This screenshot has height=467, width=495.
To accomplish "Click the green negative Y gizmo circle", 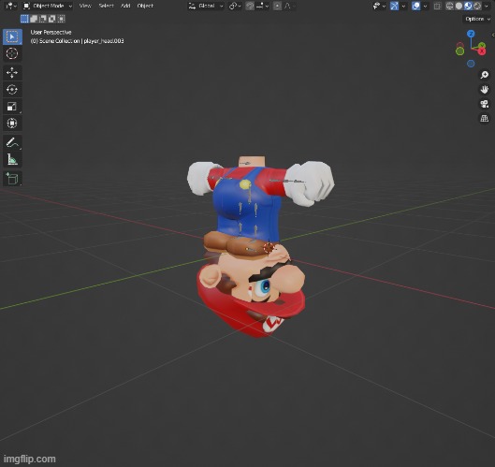I will click(460, 51).
